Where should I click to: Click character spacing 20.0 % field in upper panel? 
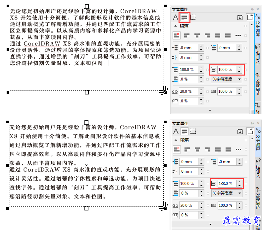click(188, 91)
